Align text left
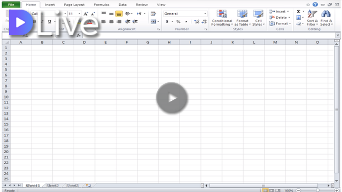 pos(104,21)
